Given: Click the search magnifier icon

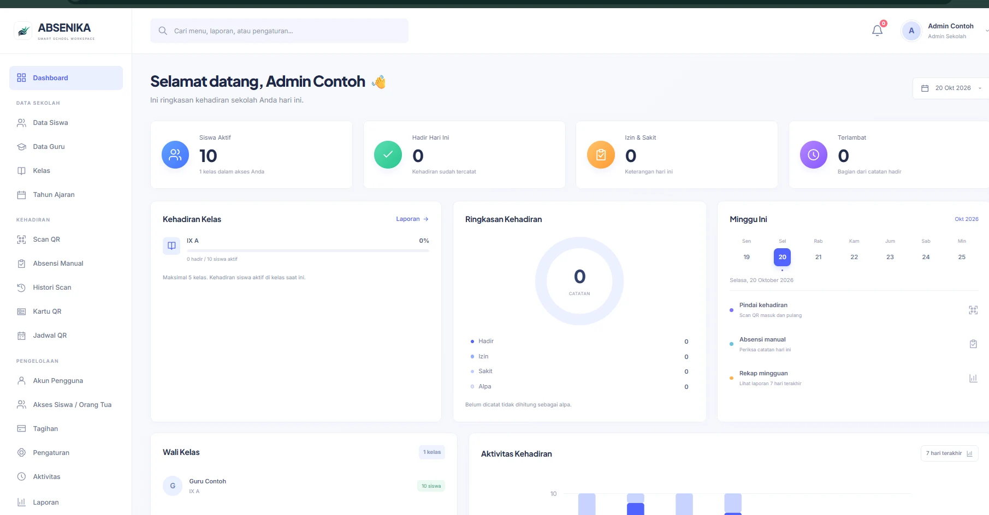Looking at the screenshot, I should tap(163, 31).
